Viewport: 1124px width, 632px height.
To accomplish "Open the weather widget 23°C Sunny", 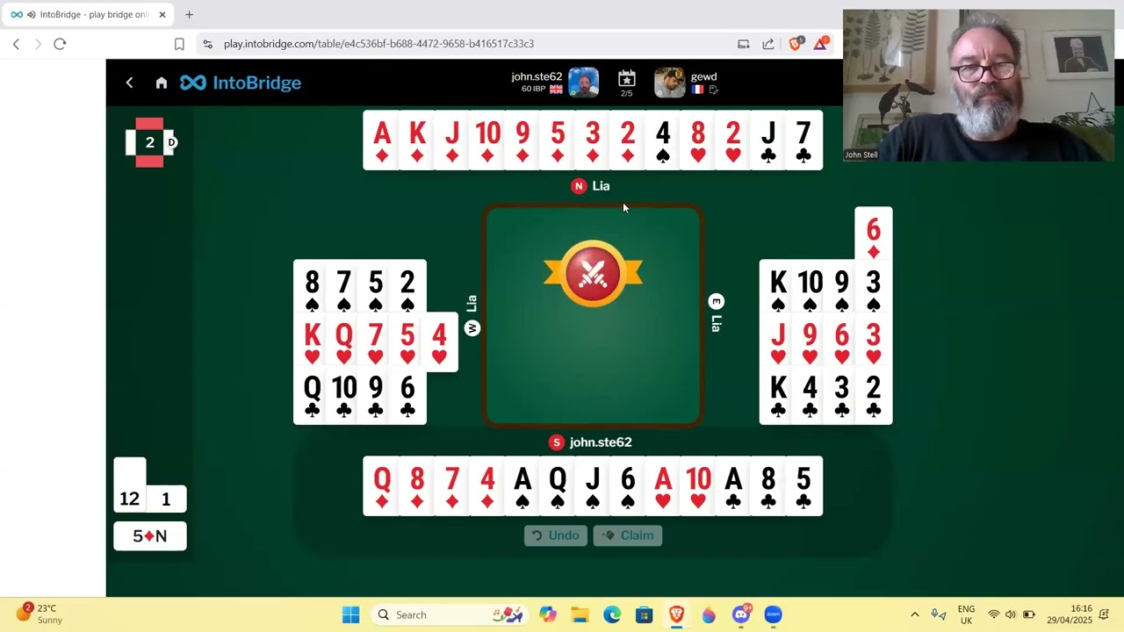I will click(40, 614).
